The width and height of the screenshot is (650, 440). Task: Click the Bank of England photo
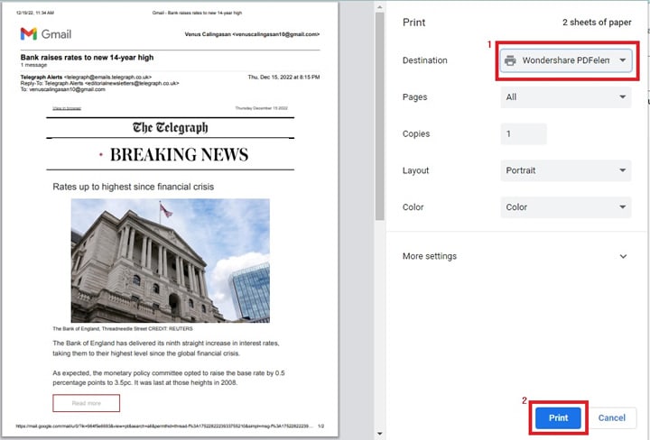click(171, 261)
